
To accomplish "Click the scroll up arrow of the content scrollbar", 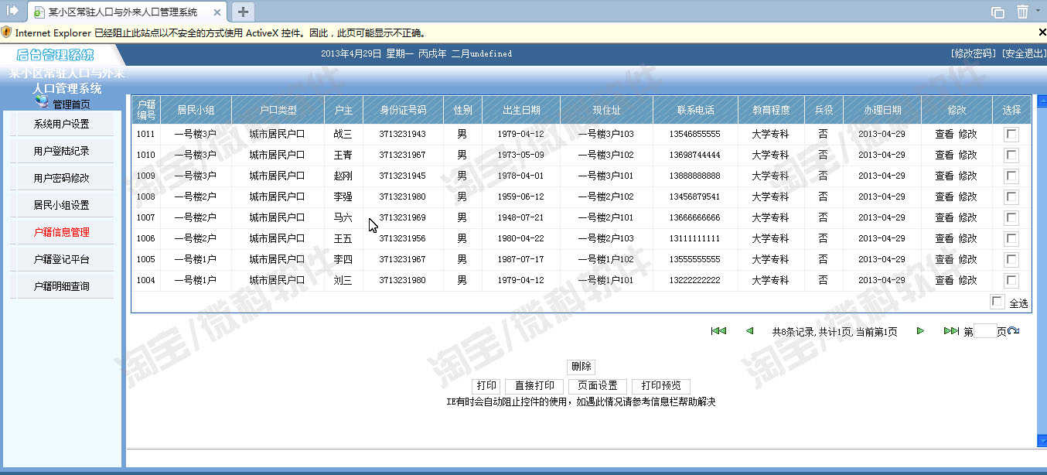I will click(x=1041, y=100).
